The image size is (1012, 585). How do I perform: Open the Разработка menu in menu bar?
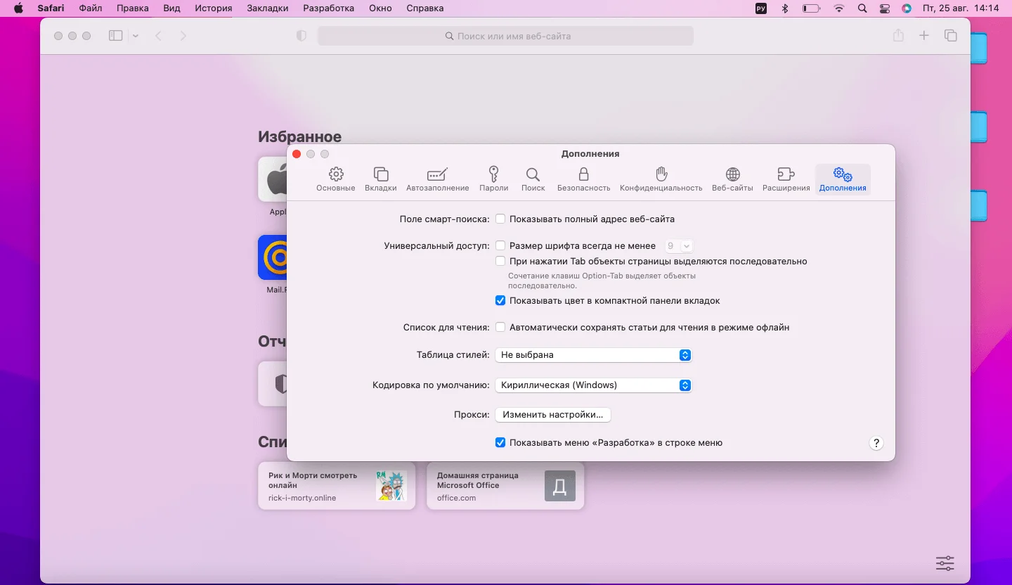(x=328, y=8)
